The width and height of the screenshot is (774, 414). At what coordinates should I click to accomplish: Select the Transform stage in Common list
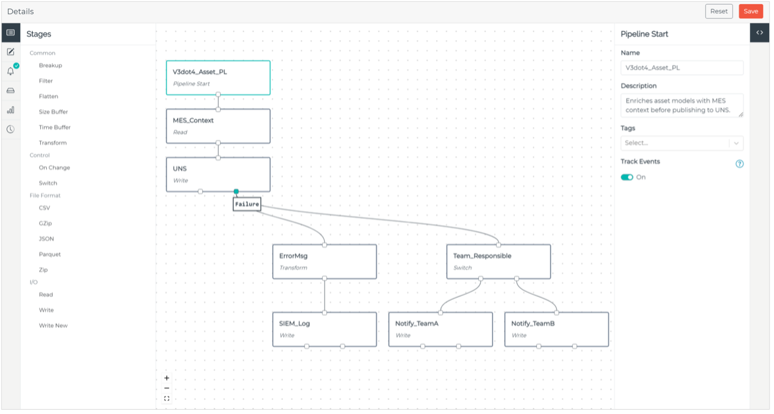[53, 143]
